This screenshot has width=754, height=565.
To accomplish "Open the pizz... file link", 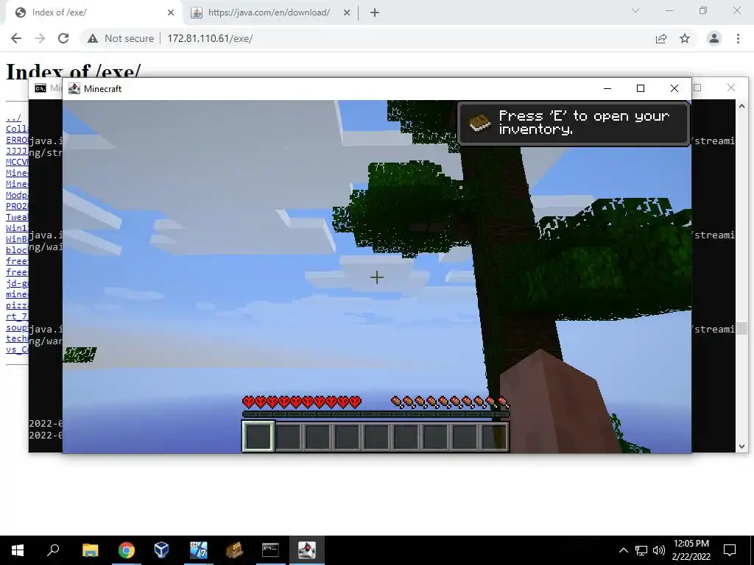I will point(17,305).
